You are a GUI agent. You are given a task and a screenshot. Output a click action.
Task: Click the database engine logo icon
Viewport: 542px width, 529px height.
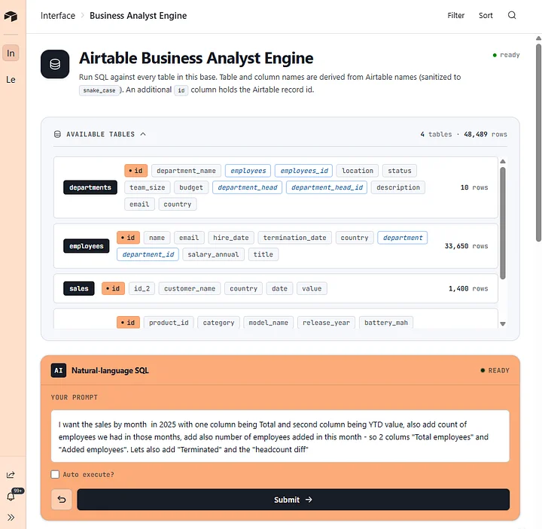(x=55, y=64)
